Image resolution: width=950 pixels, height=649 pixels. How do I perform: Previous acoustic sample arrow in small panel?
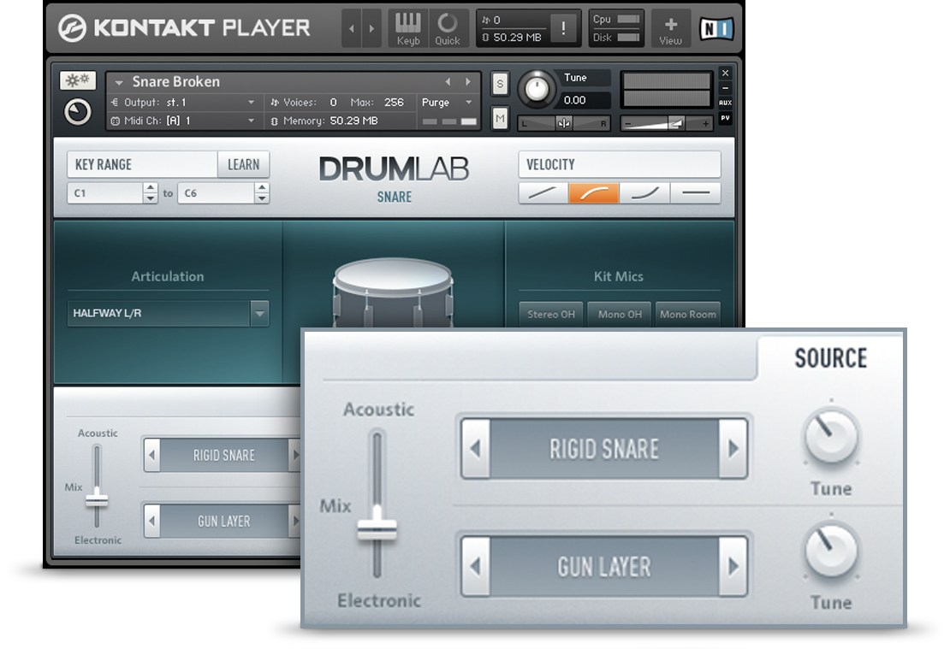point(152,455)
